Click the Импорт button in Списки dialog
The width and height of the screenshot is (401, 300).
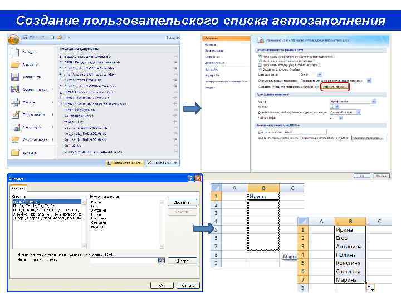(182, 261)
